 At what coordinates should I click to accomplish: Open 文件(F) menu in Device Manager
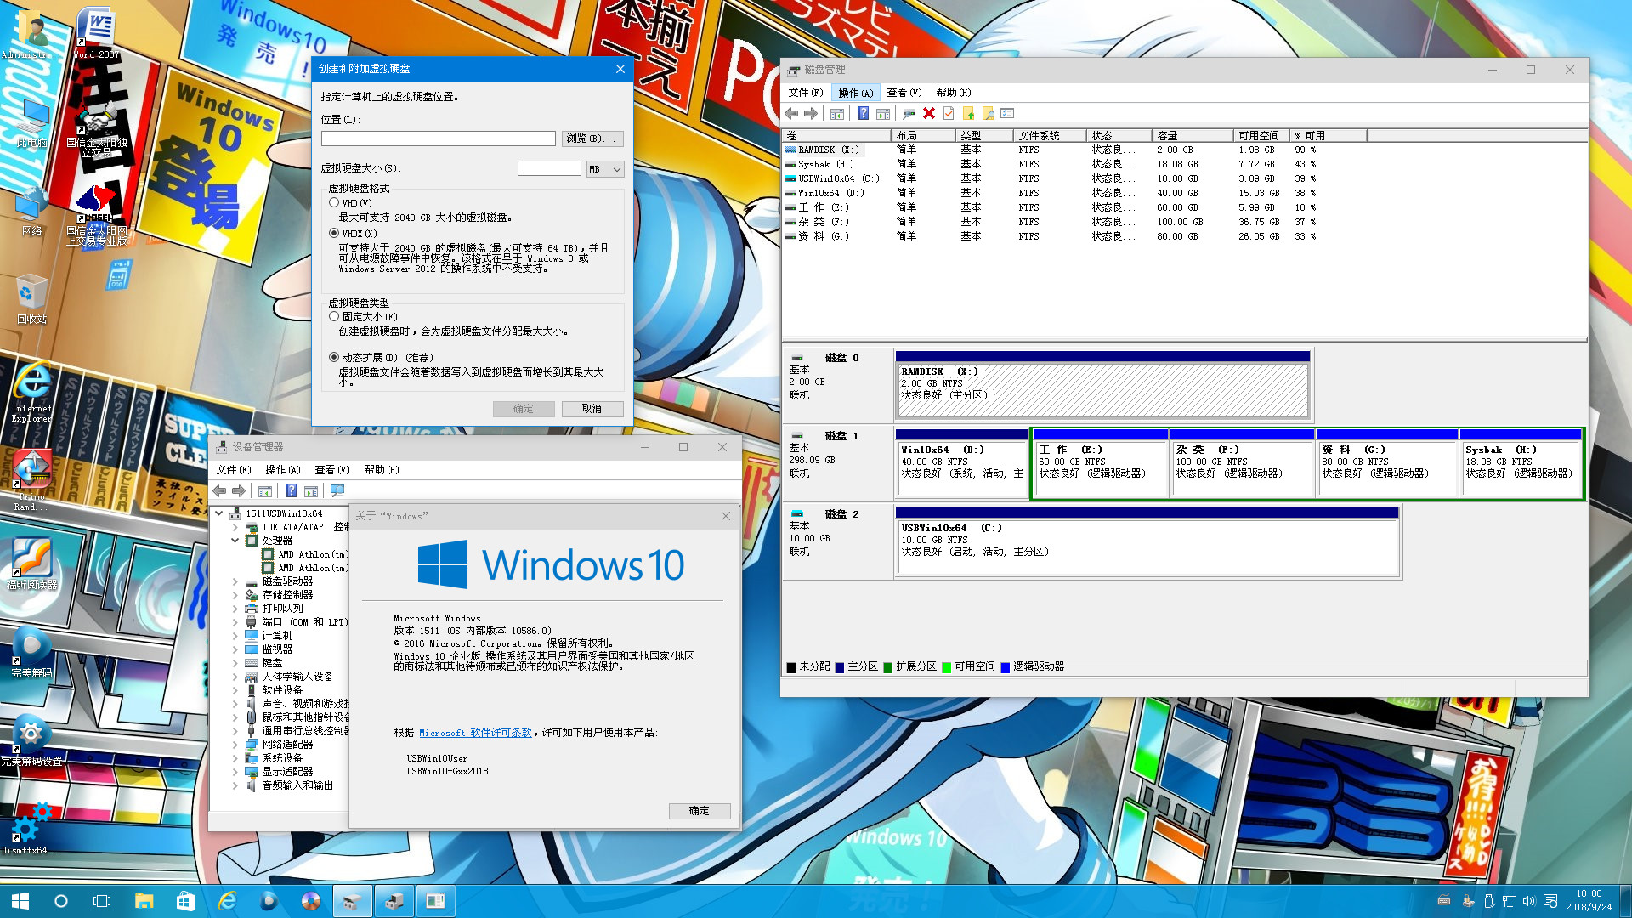coord(234,470)
